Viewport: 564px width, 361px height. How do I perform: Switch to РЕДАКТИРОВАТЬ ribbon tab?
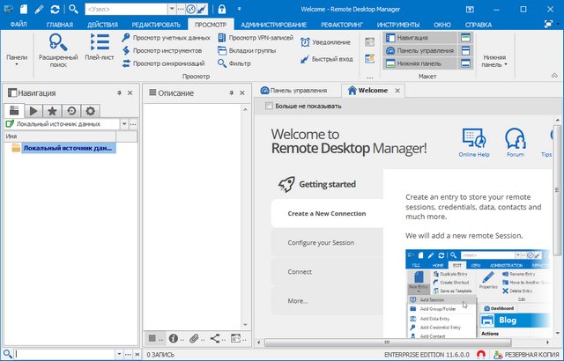[156, 25]
